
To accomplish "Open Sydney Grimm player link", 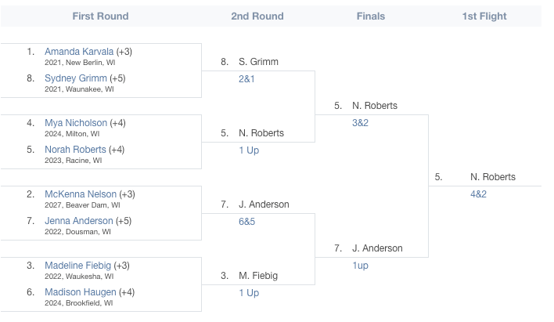I will (76, 78).
